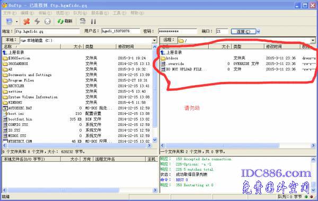
Task: Open the site manager dropdown arrow
Action: tap(17, 22)
